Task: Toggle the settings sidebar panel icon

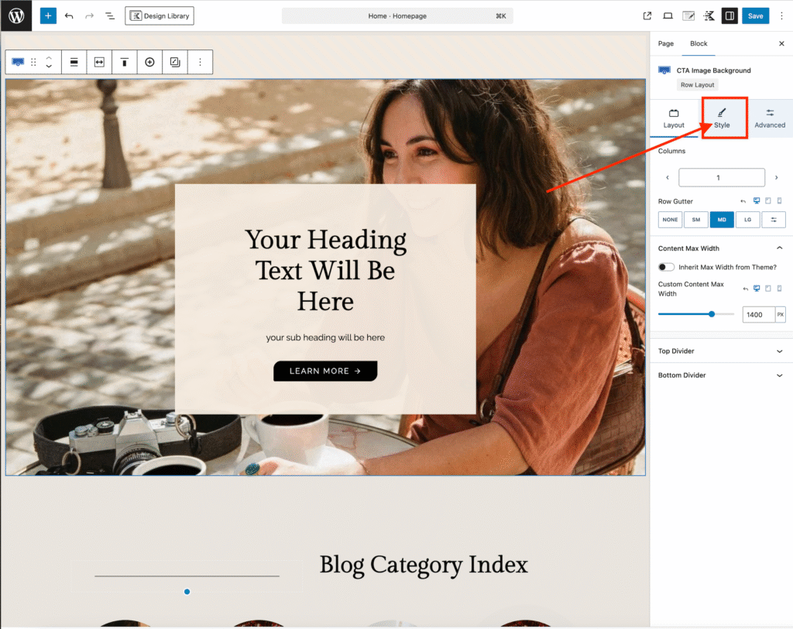Action: [x=729, y=15]
